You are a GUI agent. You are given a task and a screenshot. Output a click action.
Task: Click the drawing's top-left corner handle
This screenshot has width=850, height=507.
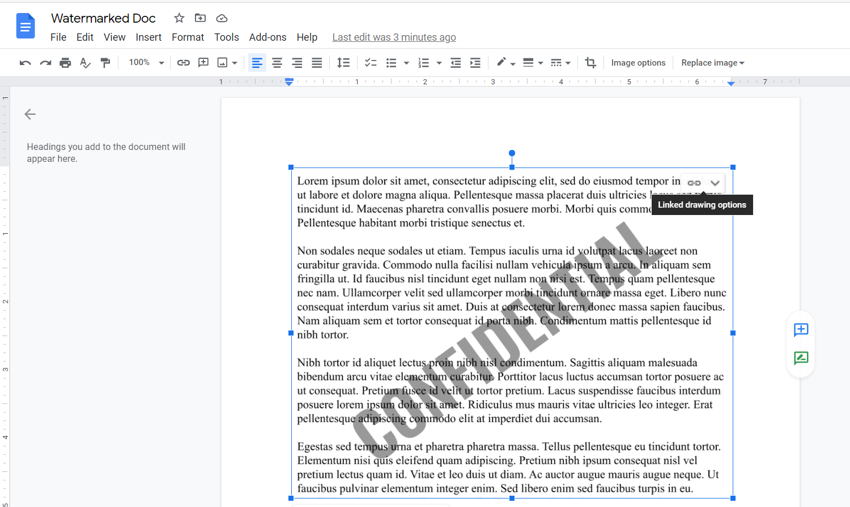coord(291,167)
